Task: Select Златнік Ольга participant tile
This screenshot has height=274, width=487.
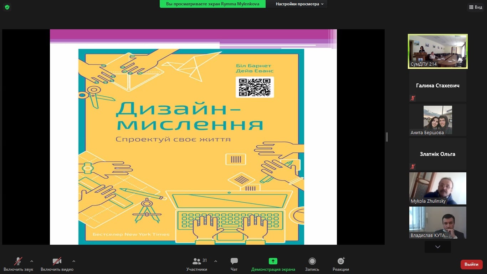Action: click(x=438, y=154)
